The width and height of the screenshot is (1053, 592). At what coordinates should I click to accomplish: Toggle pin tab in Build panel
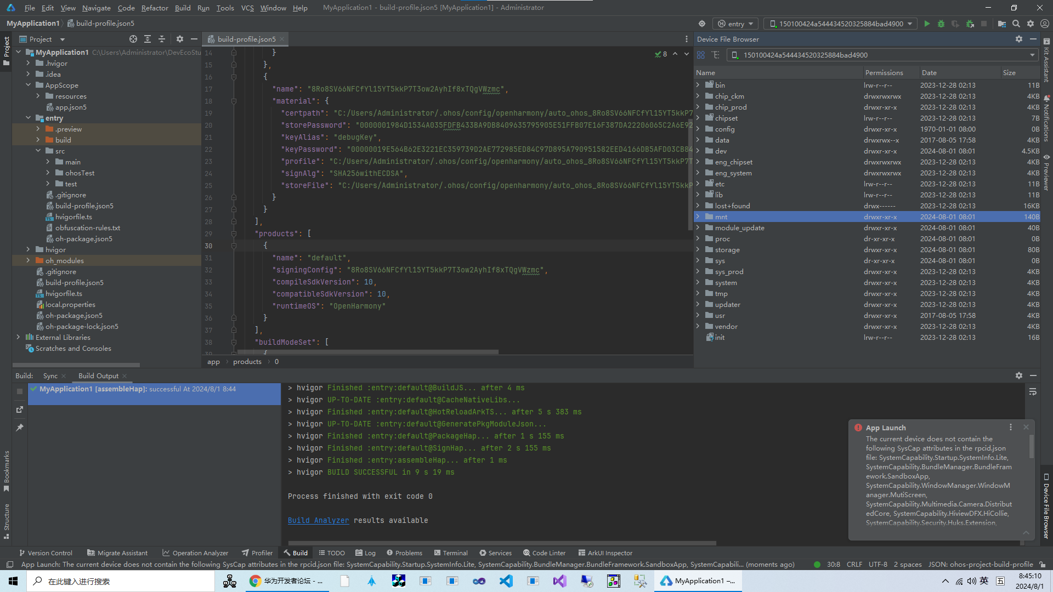[x=20, y=427]
